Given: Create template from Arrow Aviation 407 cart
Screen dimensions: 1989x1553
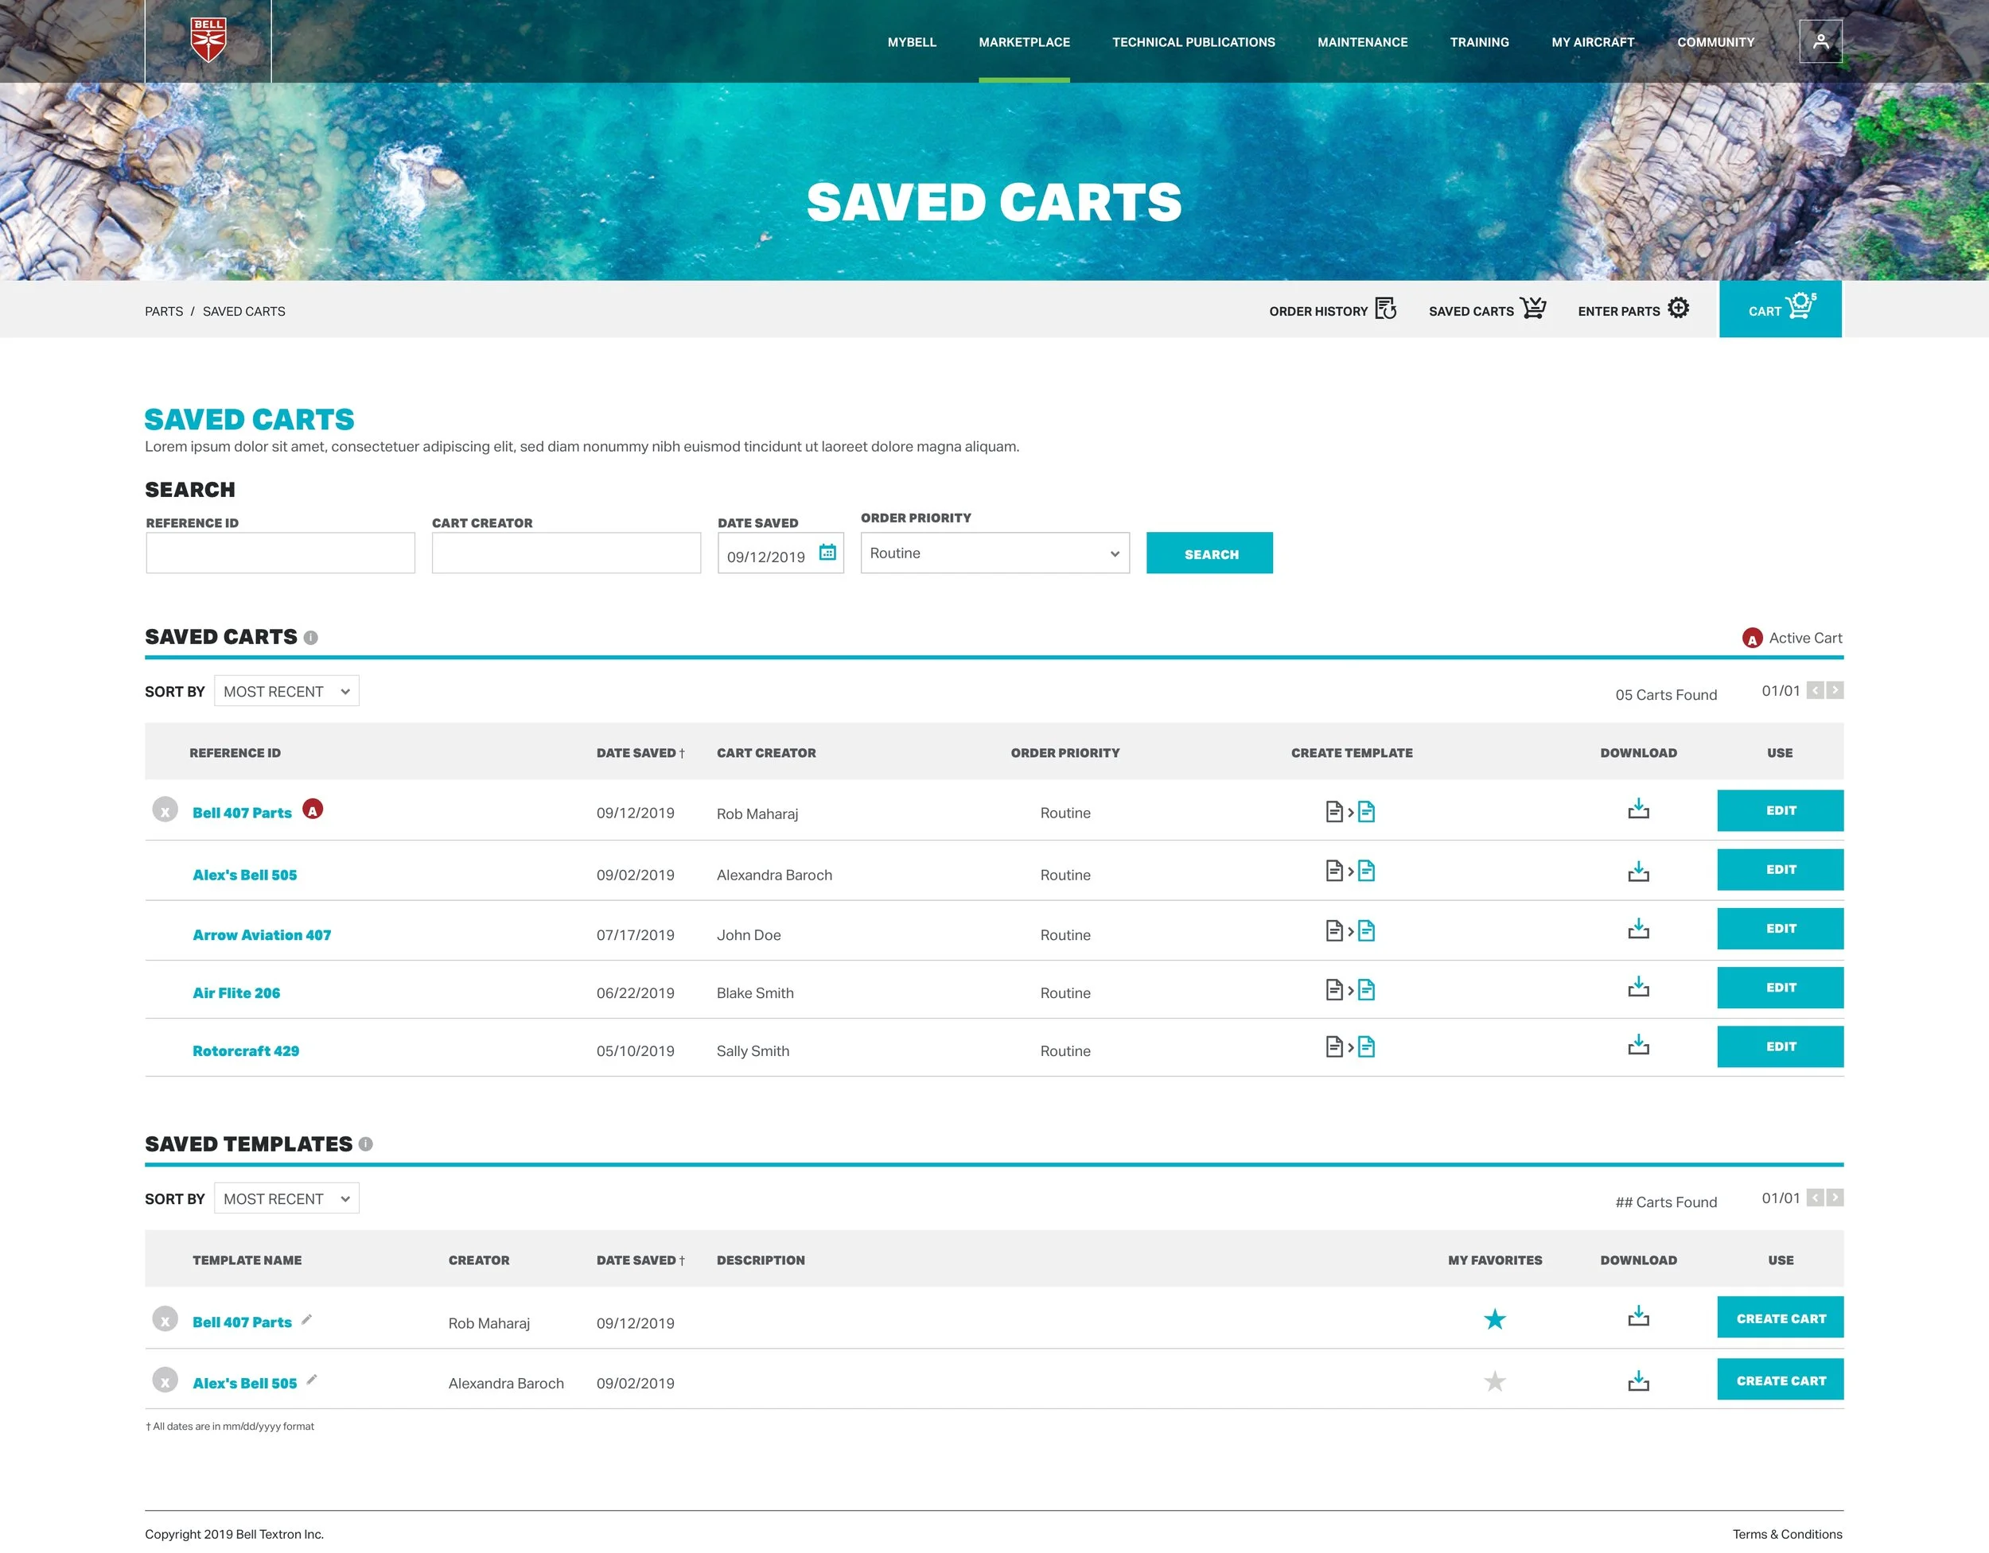Looking at the screenshot, I should click(x=1351, y=930).
